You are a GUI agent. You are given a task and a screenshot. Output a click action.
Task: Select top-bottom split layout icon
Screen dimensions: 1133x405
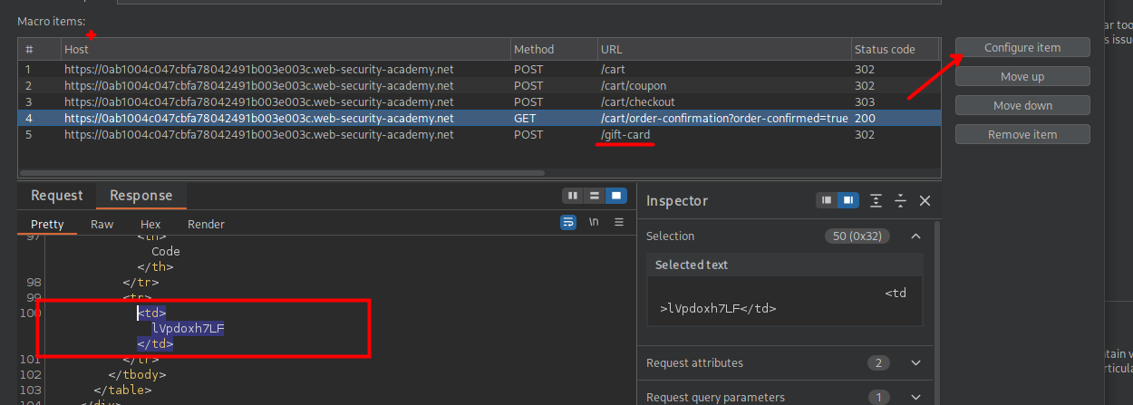pyautogui.click(x=594, y=196)
